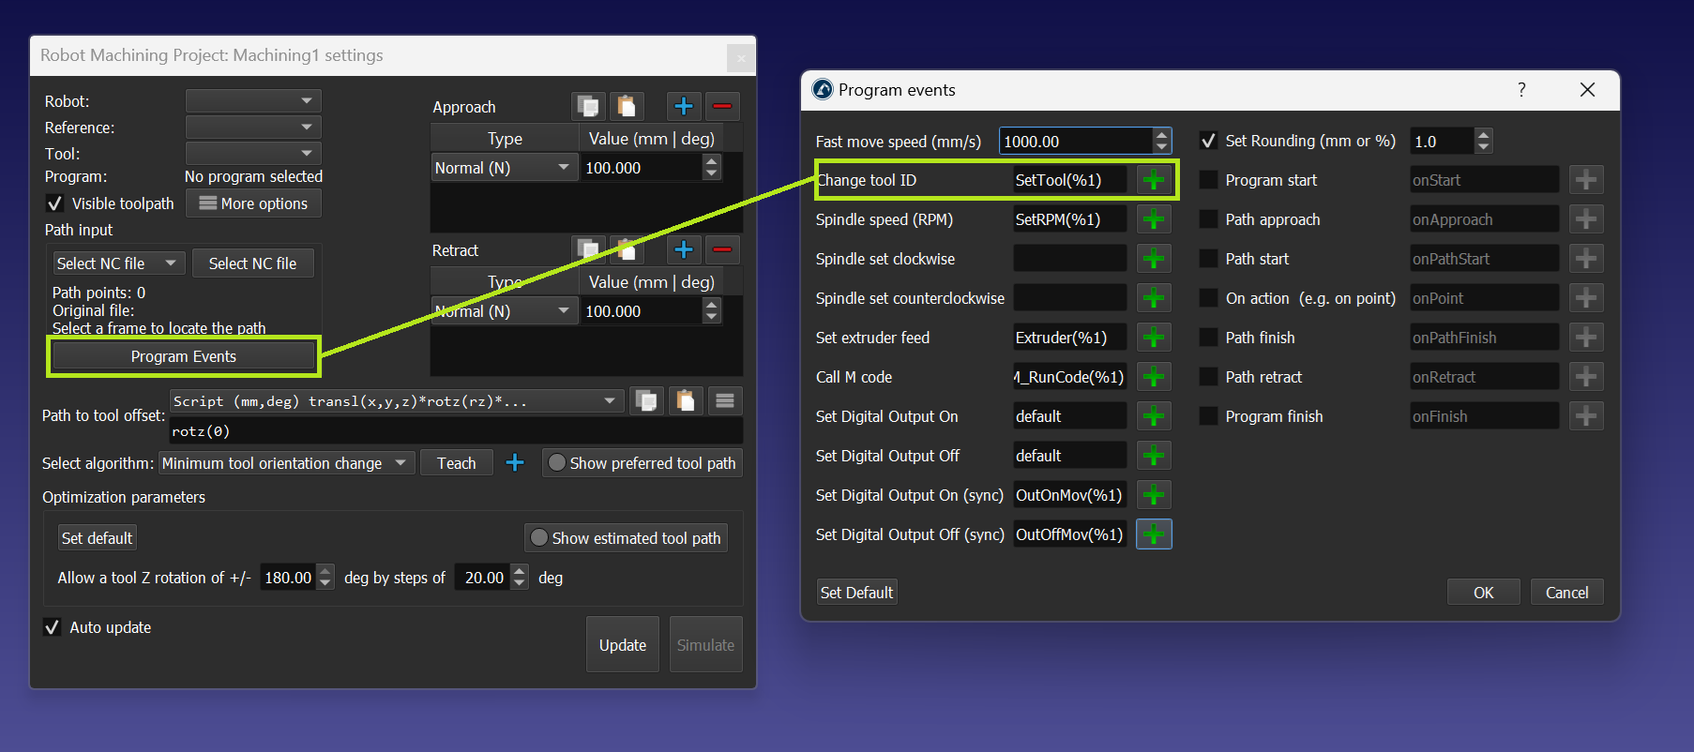
Task: Click the help question mark in Program events
Action: tap(1521, 90)
